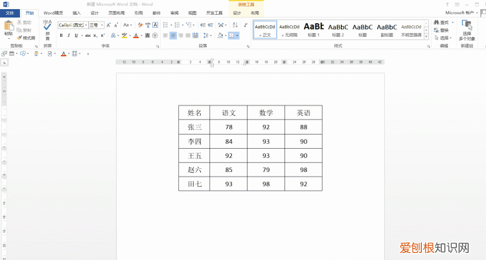Toggle center alignment
The height and width of the screenshot is (260, 486).
click(x=173, y=36)
